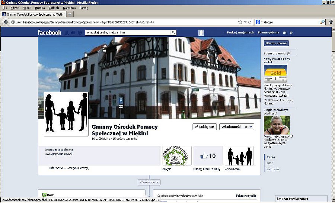Click the Utwórz stronę button
The height and width of the screenshot is (203, 335).
[276, 43]
